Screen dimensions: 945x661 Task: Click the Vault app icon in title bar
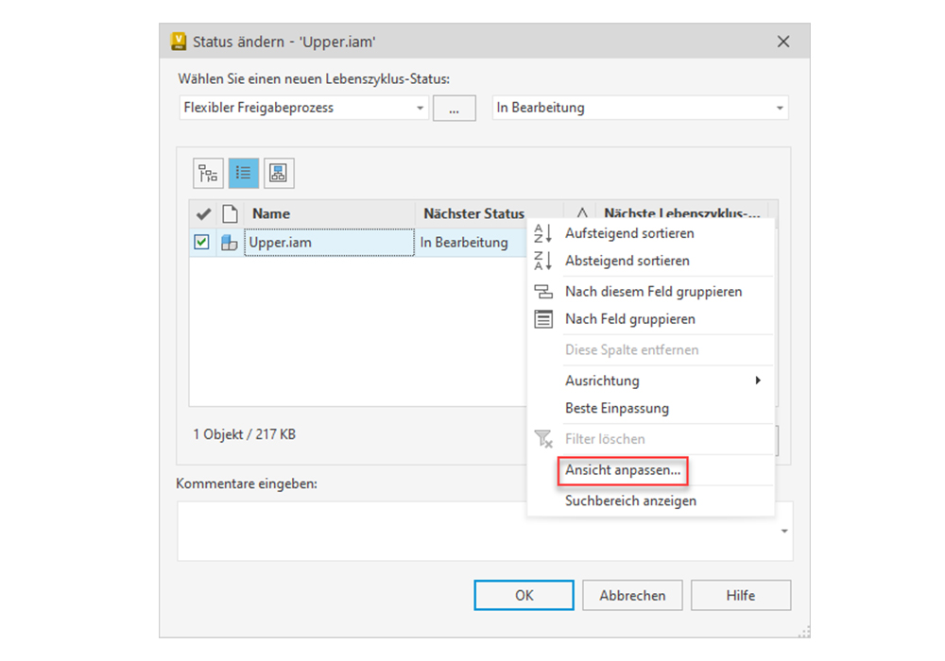coord(178,42)
